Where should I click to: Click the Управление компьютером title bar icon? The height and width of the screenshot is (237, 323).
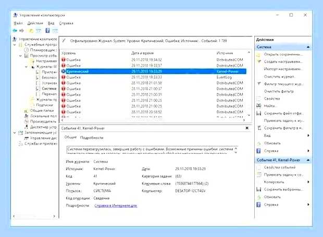pyautogui.click(x=15, y=15)
